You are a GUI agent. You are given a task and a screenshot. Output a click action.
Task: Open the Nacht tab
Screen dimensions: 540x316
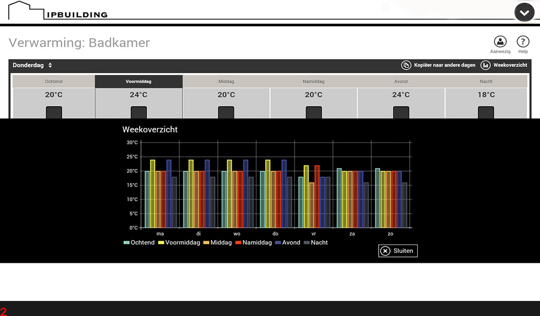click(486, 82)
